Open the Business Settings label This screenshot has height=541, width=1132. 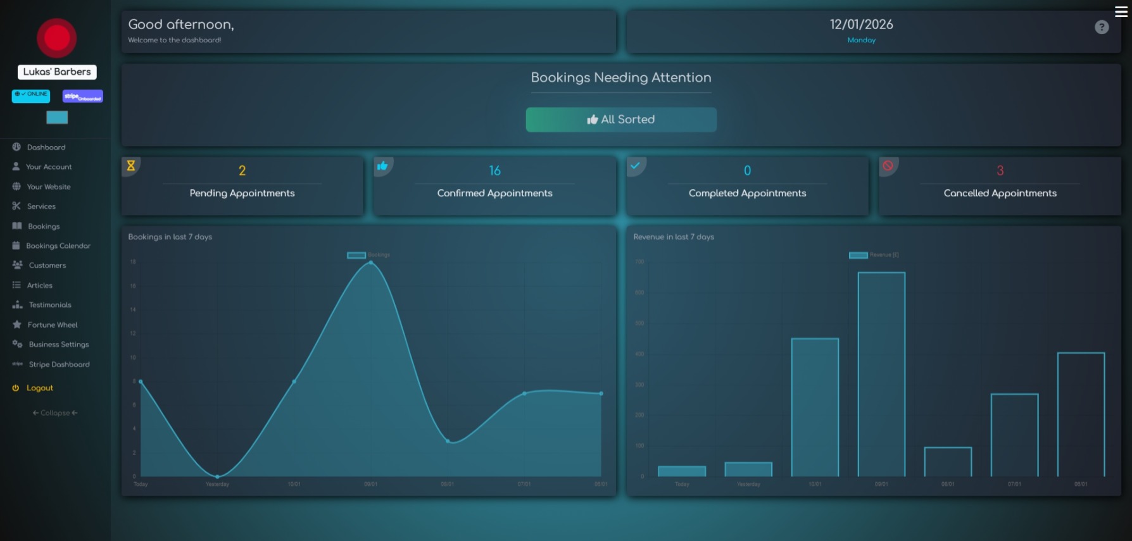coord(59,344)
